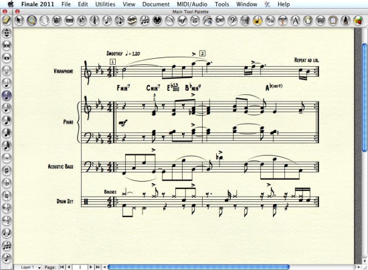The width and height of the screenshot is (368, 270).
Task: Select the Tempo metronome tool
Action: pos(346,21)
